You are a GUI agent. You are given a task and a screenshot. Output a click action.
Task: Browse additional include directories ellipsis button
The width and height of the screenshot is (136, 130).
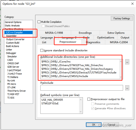[127, 62]
